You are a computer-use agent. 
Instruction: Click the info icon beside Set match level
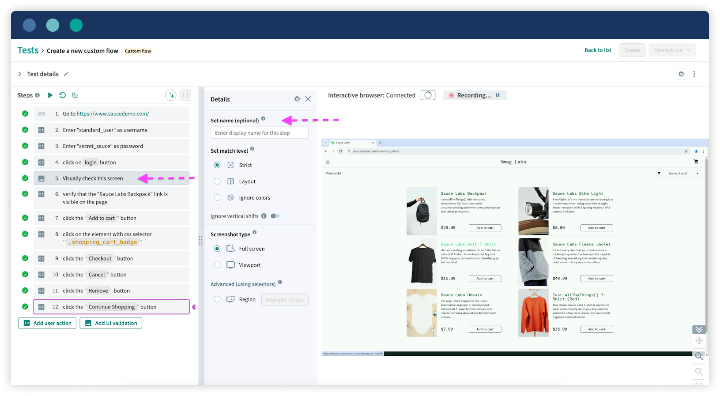point(252,149)
